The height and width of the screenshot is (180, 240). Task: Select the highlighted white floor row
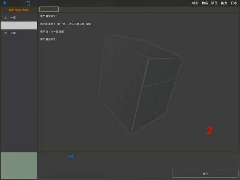point(19,25)
